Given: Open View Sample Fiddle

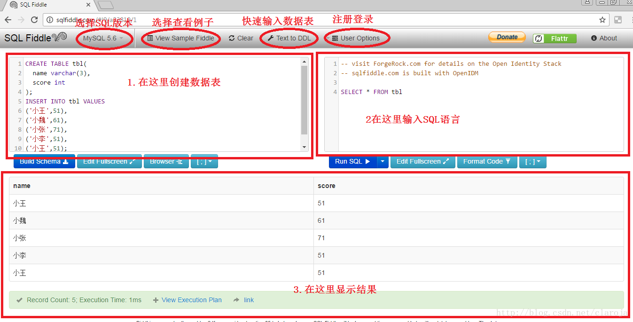Looking at the screenshot, I should coord(180,38).
